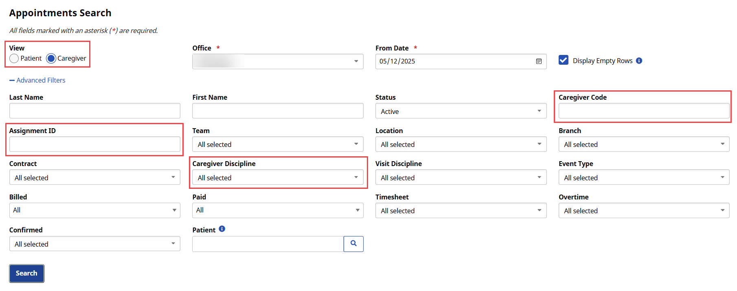The width and height of the screenshot is (737, 291).
Task: Focus the Caregiver Code text box
Action: pyautogui.click(x=643, y=111)
